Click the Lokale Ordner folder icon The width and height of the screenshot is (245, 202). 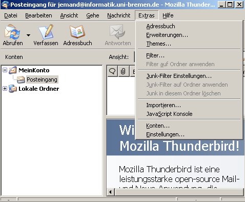[x=13, y=89]
